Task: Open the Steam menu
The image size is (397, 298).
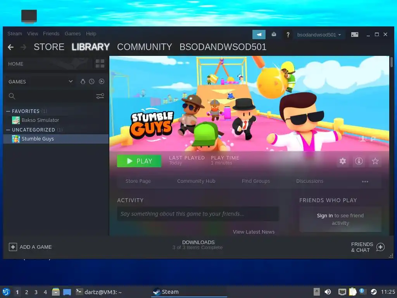Action: [15, 34]
